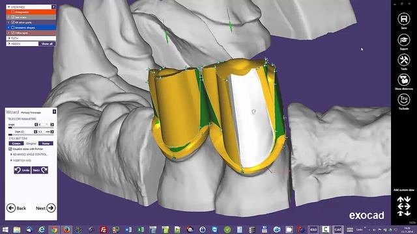This screenshot has width=417, height=234.
Task: Open FileZilla from taskbar
Action: 104,229
